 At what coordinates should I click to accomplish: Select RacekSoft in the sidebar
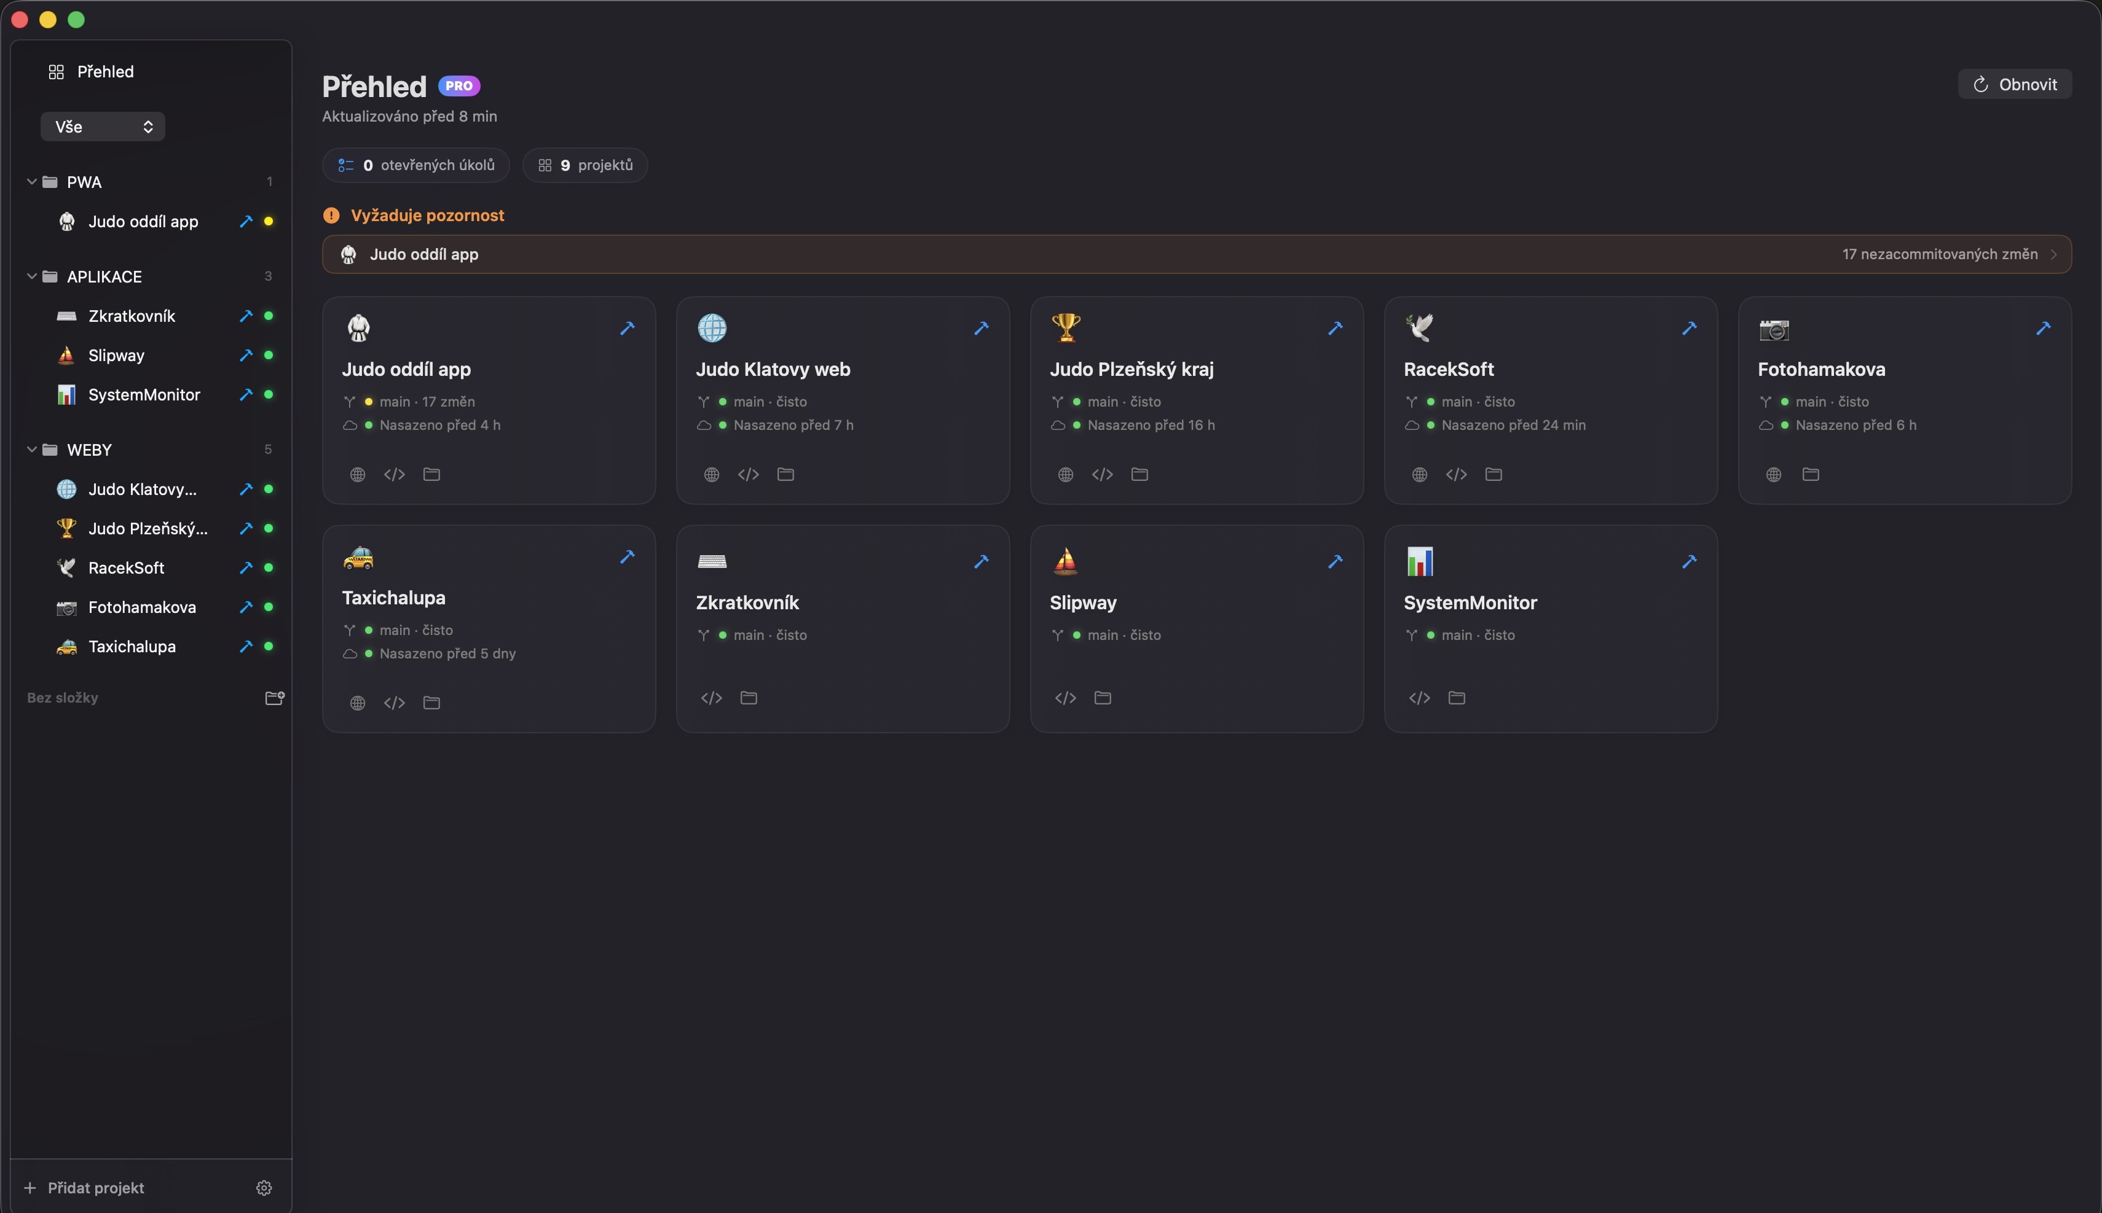[x=126, y=568]
